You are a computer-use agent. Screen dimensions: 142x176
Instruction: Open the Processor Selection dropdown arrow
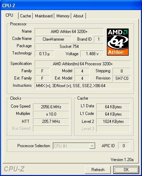[92, 146]
